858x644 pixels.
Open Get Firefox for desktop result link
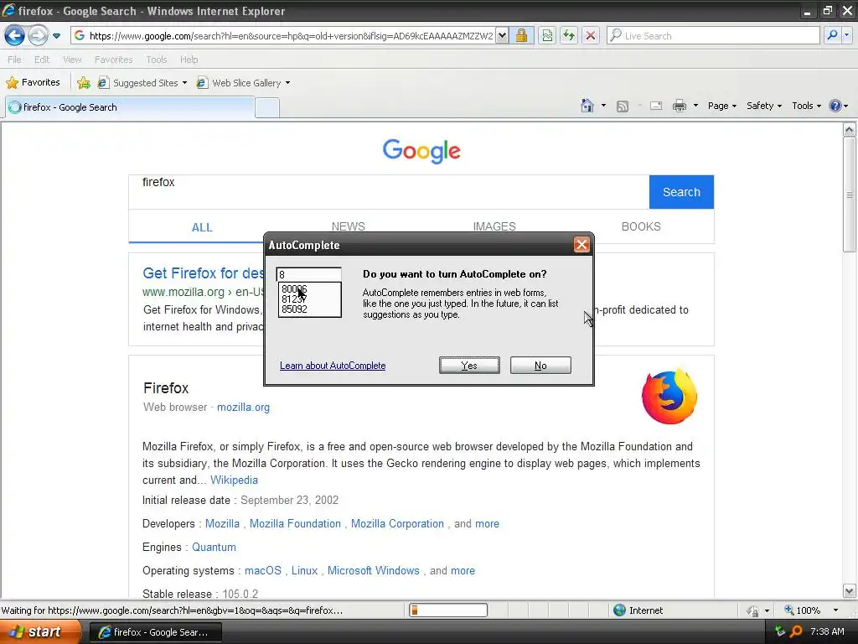tap(204, 273)
